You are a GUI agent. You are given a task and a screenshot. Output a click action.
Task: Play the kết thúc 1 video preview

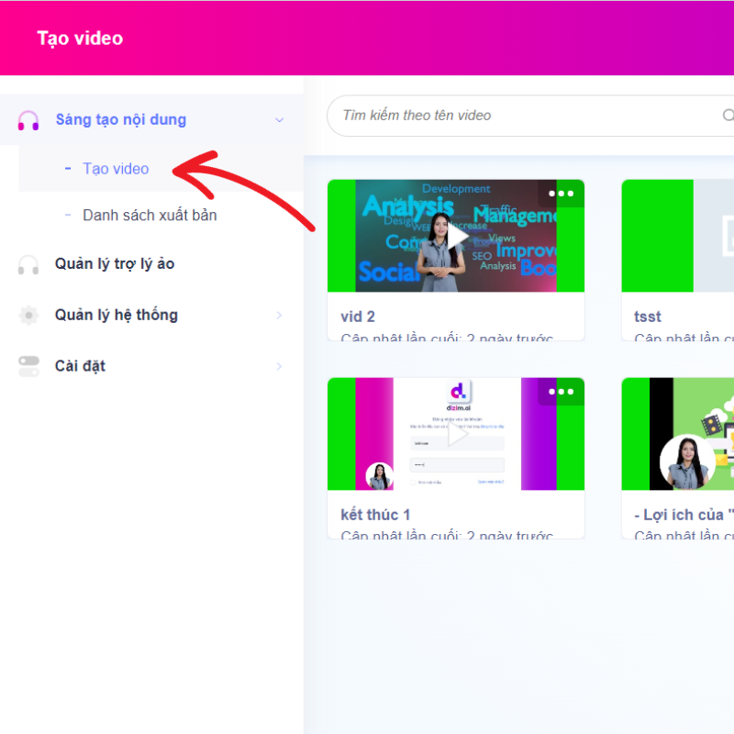point(457,435)
